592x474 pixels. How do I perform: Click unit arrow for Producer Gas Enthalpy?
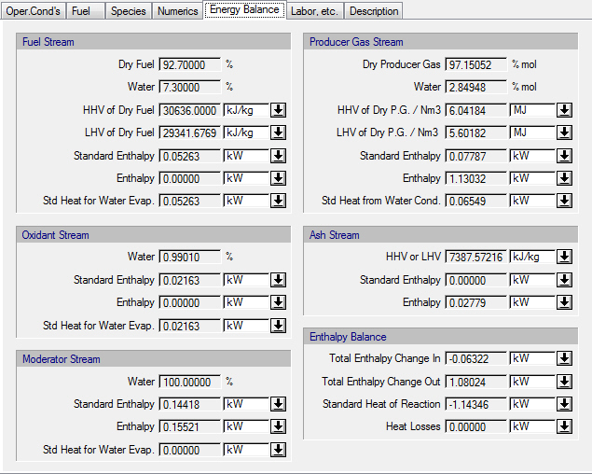[564, 178]
